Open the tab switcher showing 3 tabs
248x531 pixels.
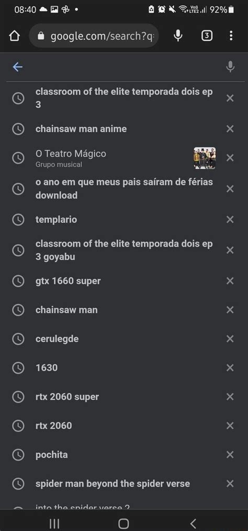[x=207, y=36]
